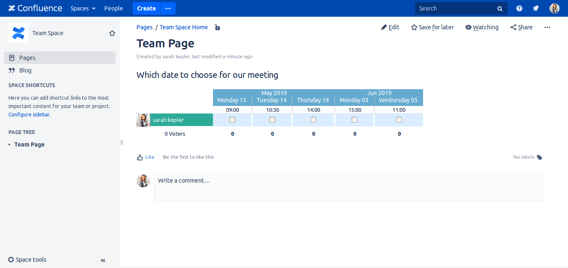Click the page restrictions padlock icon
This screenshot has height=268, width=568.
(217, 28)
